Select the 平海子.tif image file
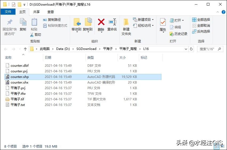Image resolution: width=227 pixels, height=150 pixels. point(83,99)
